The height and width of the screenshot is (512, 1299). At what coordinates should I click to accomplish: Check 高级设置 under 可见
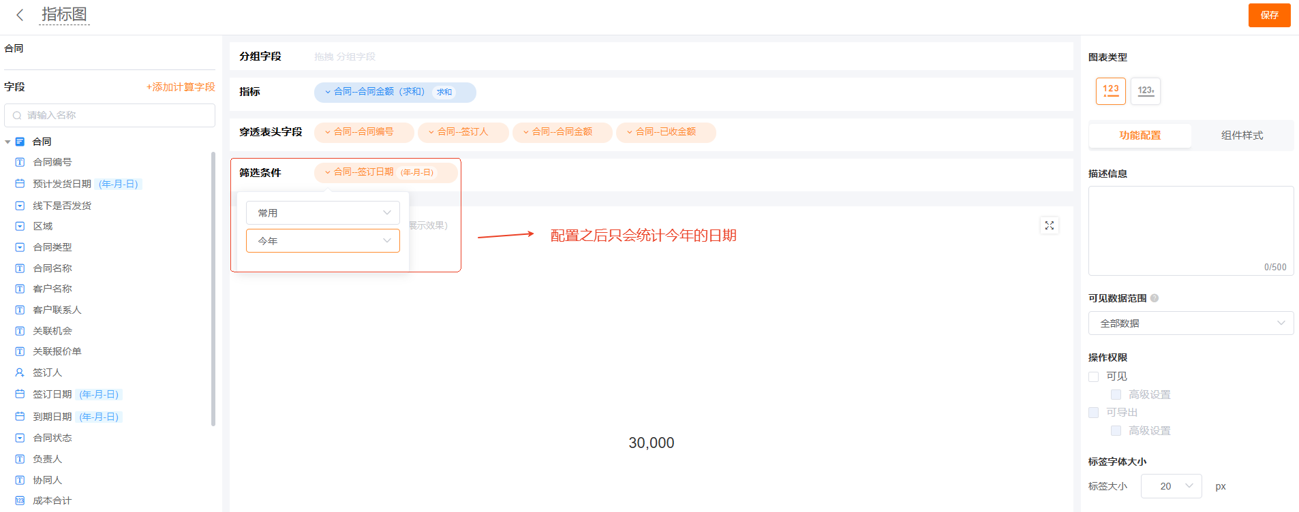click(x=1116, y=395)
